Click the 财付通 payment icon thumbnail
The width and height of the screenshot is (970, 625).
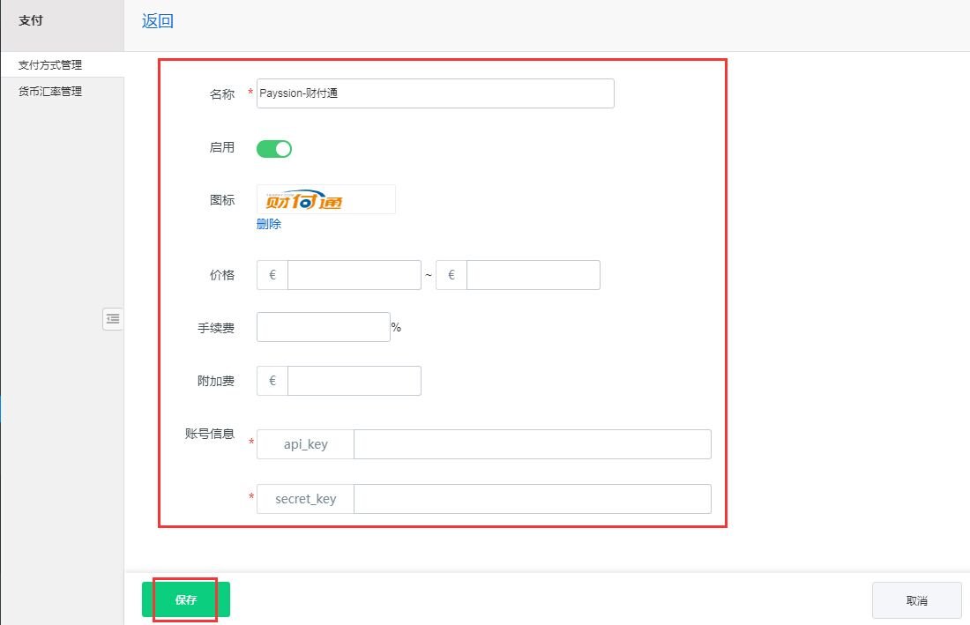(x=325, y=199)
